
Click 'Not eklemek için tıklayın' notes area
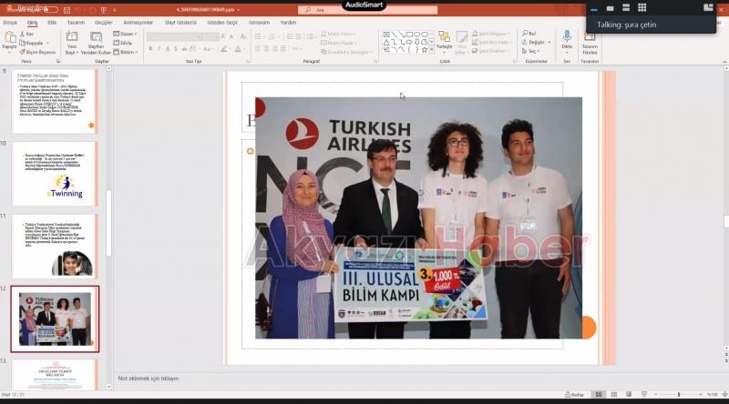click(x=149, y=379)
